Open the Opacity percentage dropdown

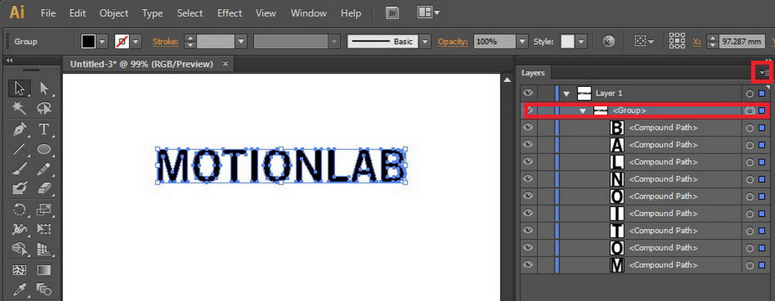coord(522,41)
